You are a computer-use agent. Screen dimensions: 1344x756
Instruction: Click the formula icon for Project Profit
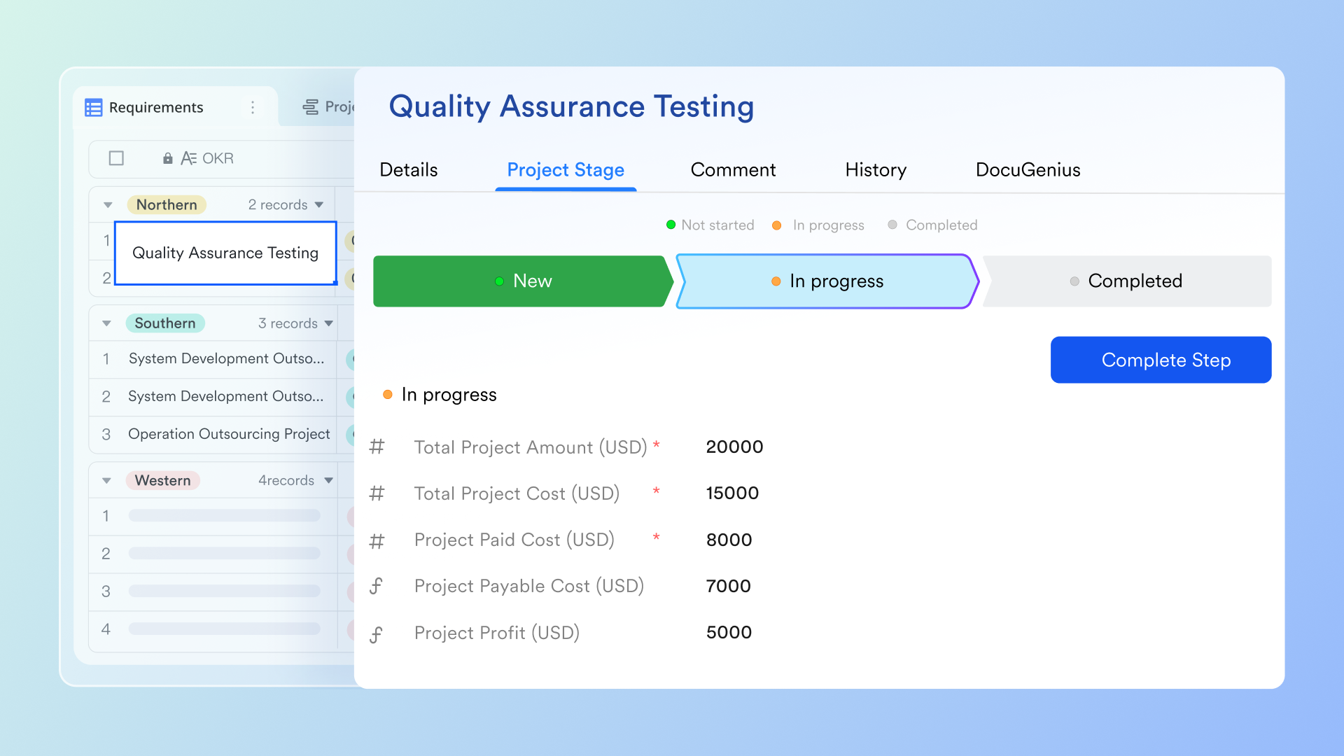(377, 633)
